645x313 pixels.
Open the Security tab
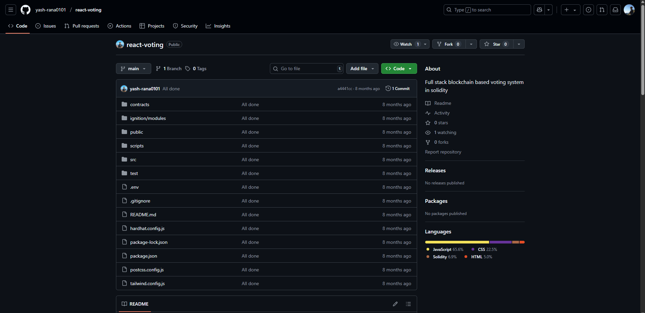point(185,26)
